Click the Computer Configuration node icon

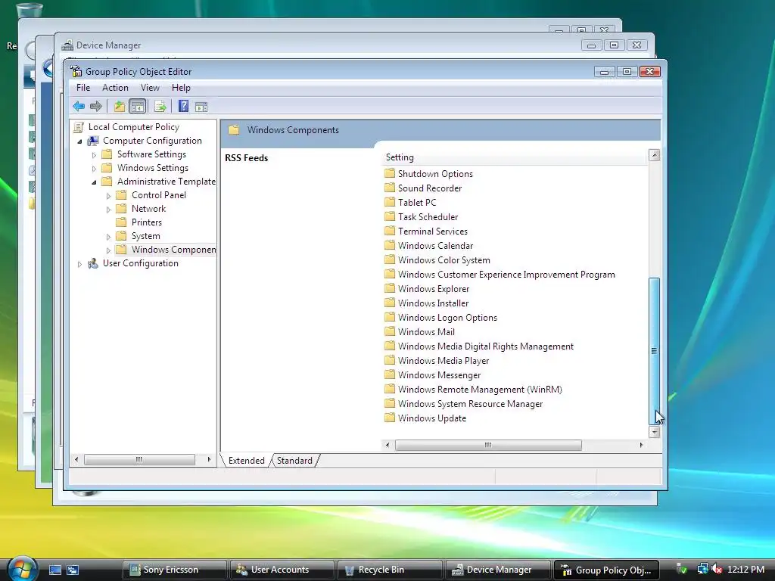pos(93,141)
